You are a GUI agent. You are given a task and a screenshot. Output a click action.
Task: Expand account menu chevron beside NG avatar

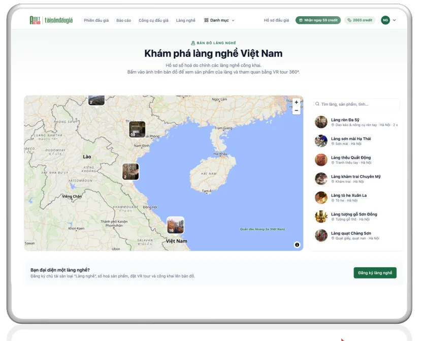coord(395,20)
